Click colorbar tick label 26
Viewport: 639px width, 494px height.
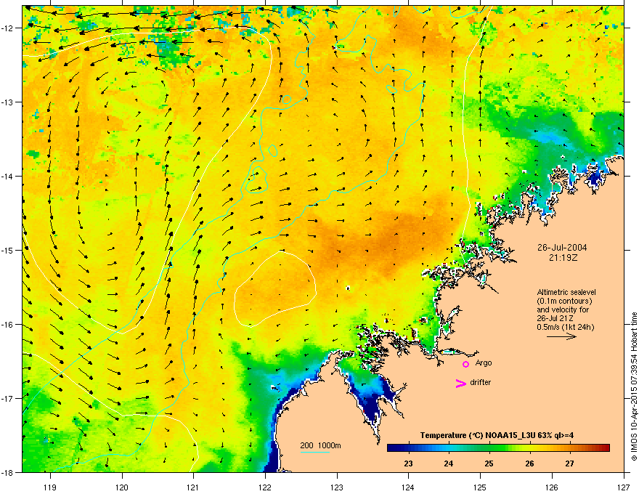tap(529, 463)
